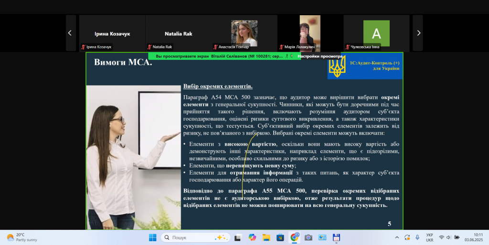The width and height of the screenshot is (489, 245).
Task: Click the search highlights sparkle icon
Action: pyautogui.click(x=221, y=237)
